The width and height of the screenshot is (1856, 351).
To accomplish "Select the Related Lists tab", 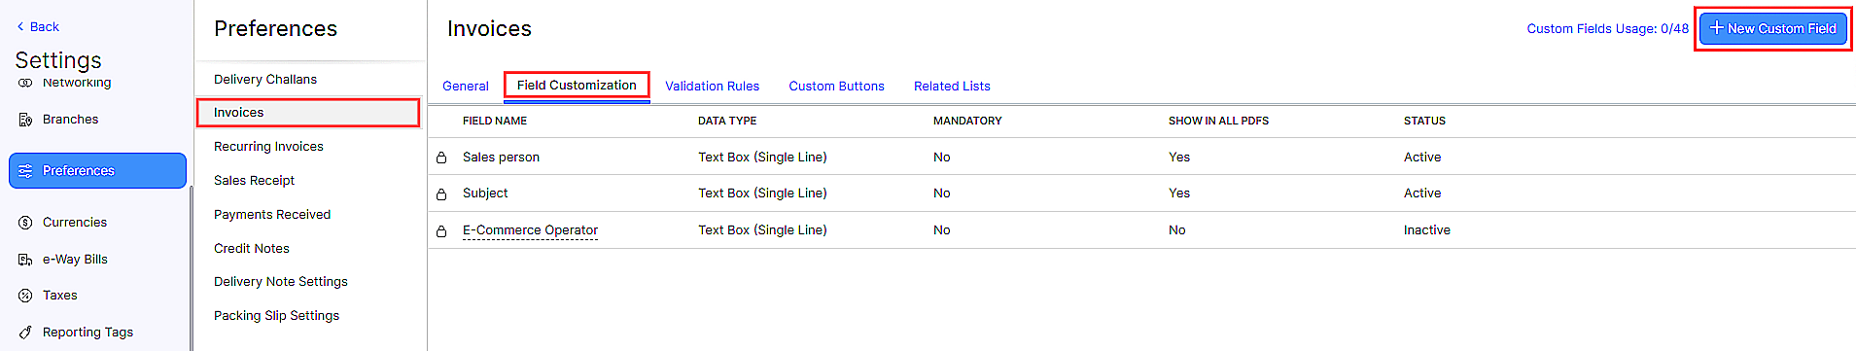I will [952, 87].
